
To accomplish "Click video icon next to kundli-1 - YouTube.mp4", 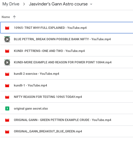I will pos(7,86).
